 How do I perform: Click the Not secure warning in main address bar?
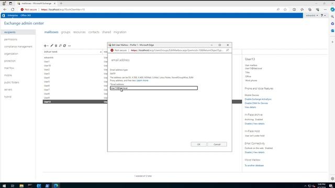pyautogui.click(x=29, y=9)
